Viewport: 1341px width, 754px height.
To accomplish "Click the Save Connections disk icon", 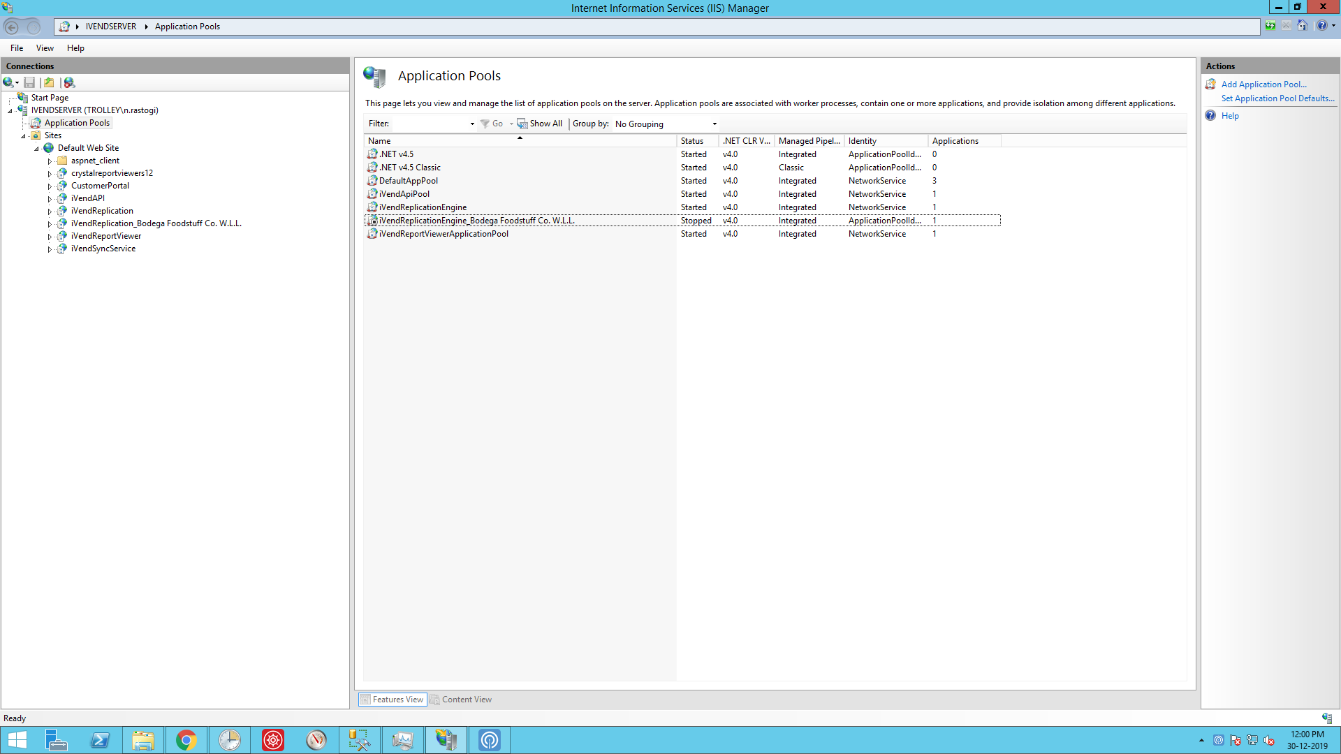I will click(x=29, y=82).
